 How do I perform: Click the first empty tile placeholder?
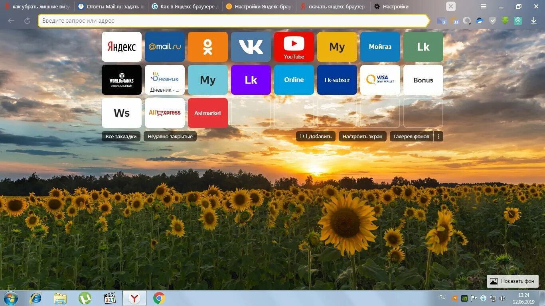pyautogui.click(x=251, y=113)
